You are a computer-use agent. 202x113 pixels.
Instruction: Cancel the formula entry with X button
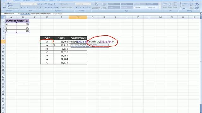click(x=24, y=13)
